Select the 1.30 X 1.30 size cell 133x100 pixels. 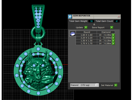click(x=86, y=41)
